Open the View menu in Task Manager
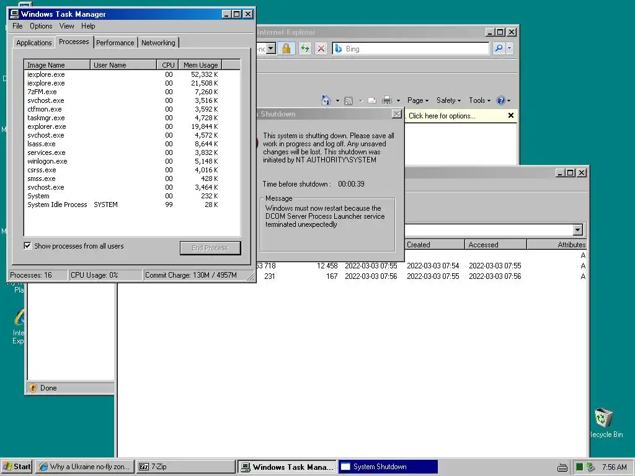 66,26
